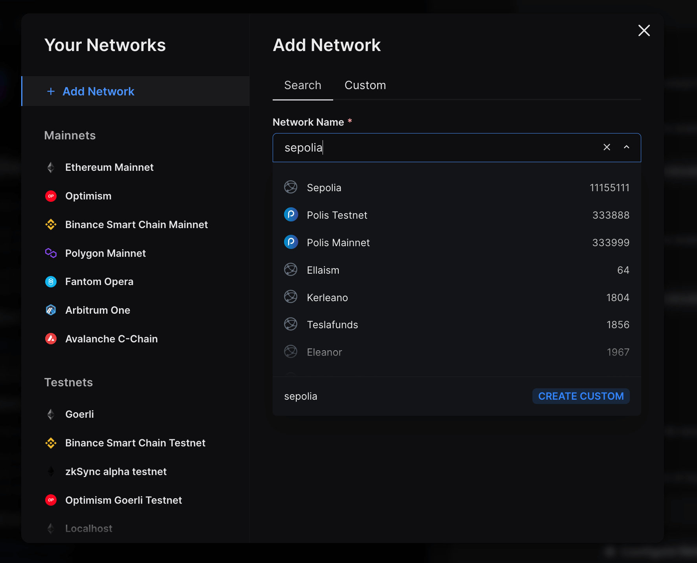This screenshot has height=563, width=697.
Task: Click the Binance Smart Chain Testnet icon
Action: click(51, 443)
